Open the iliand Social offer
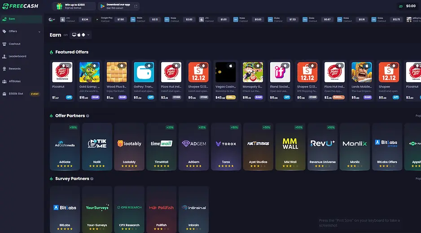This screenshot has height=233, width=421. coord(280,81)
